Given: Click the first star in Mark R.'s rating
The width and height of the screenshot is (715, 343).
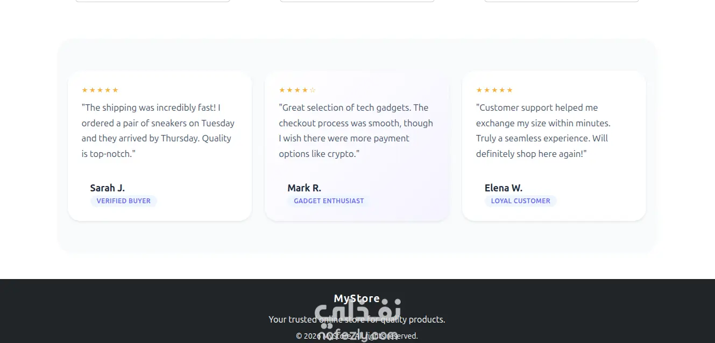Looking at the screenshot, I should [282, 90].
